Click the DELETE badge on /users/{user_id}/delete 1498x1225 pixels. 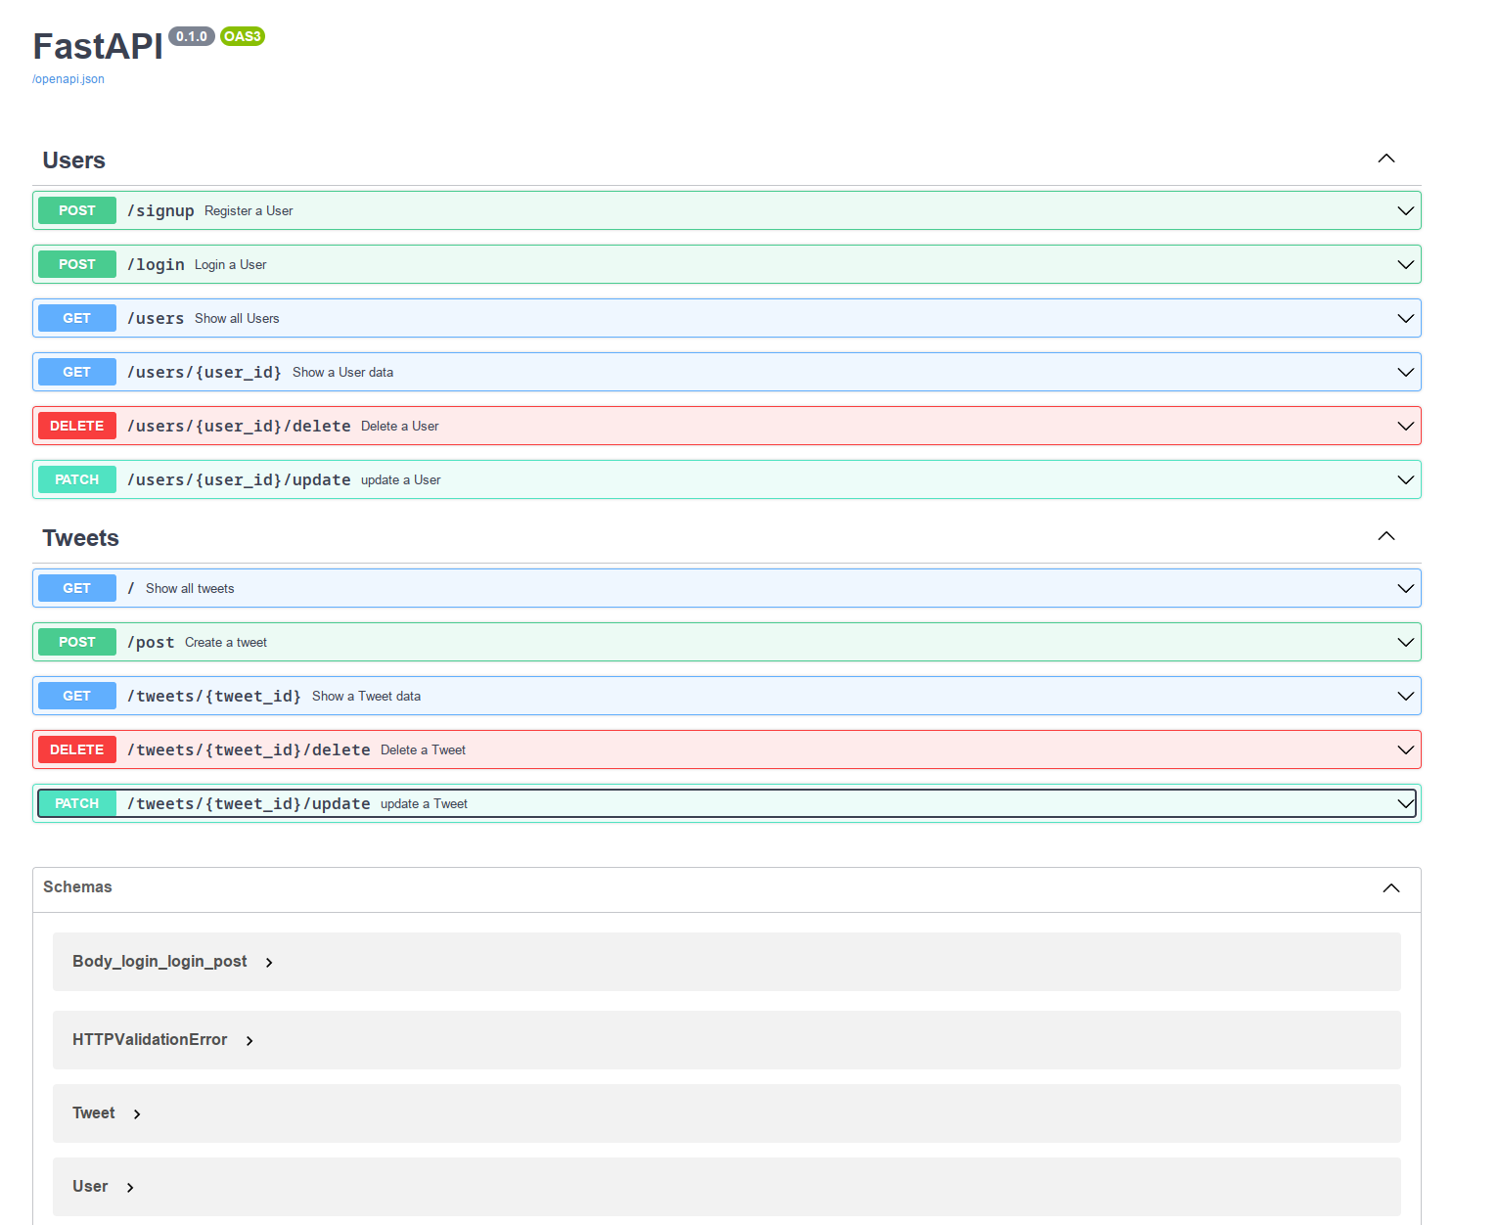click(76, 426)
